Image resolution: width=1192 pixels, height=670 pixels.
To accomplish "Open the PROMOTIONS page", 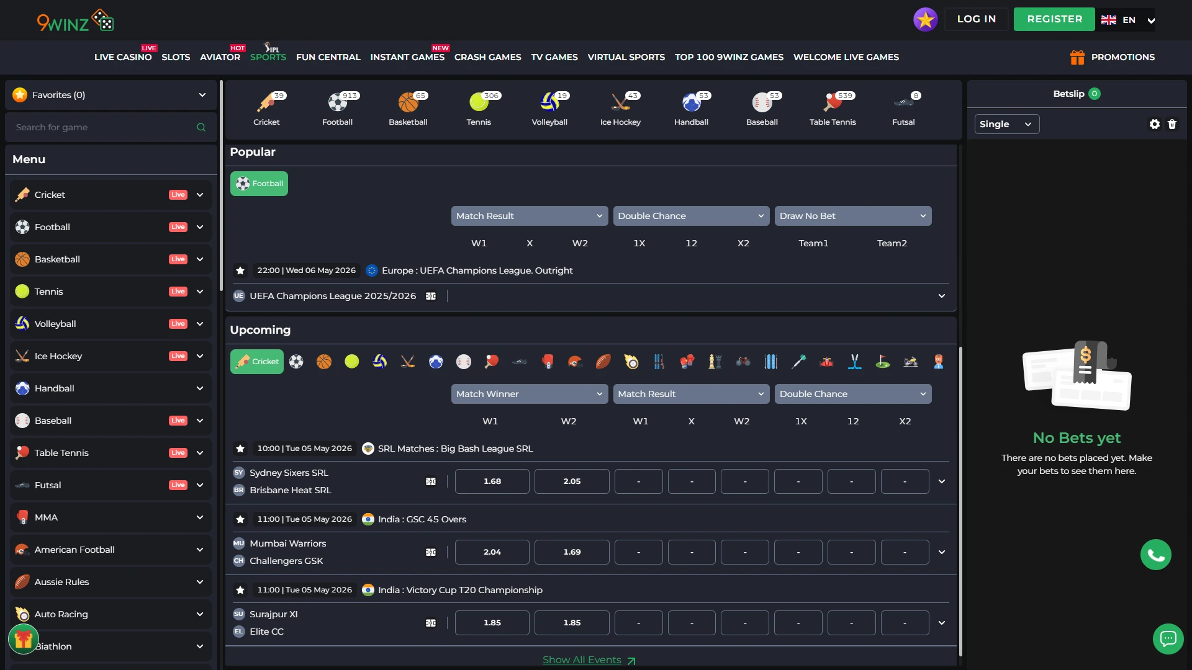I will click(1113, 57).
